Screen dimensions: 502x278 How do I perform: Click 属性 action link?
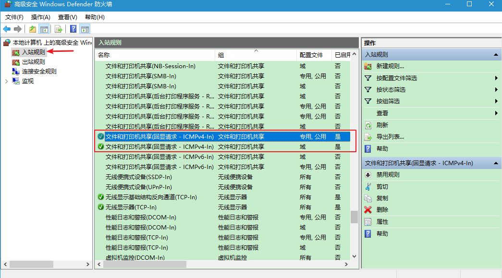pyautogui.click(x=382, y=222)
